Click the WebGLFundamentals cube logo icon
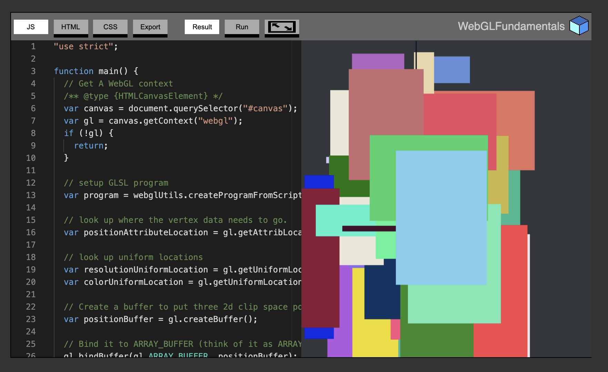Screen dimensions: 608x372 pyautogui.click(x=579, y=25)
